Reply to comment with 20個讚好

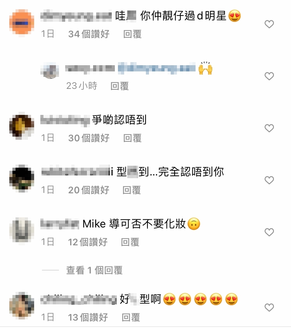coord(132,190)
